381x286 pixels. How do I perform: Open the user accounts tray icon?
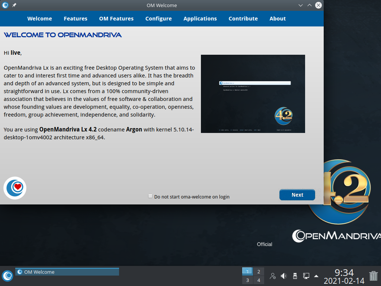click(273, 276)
